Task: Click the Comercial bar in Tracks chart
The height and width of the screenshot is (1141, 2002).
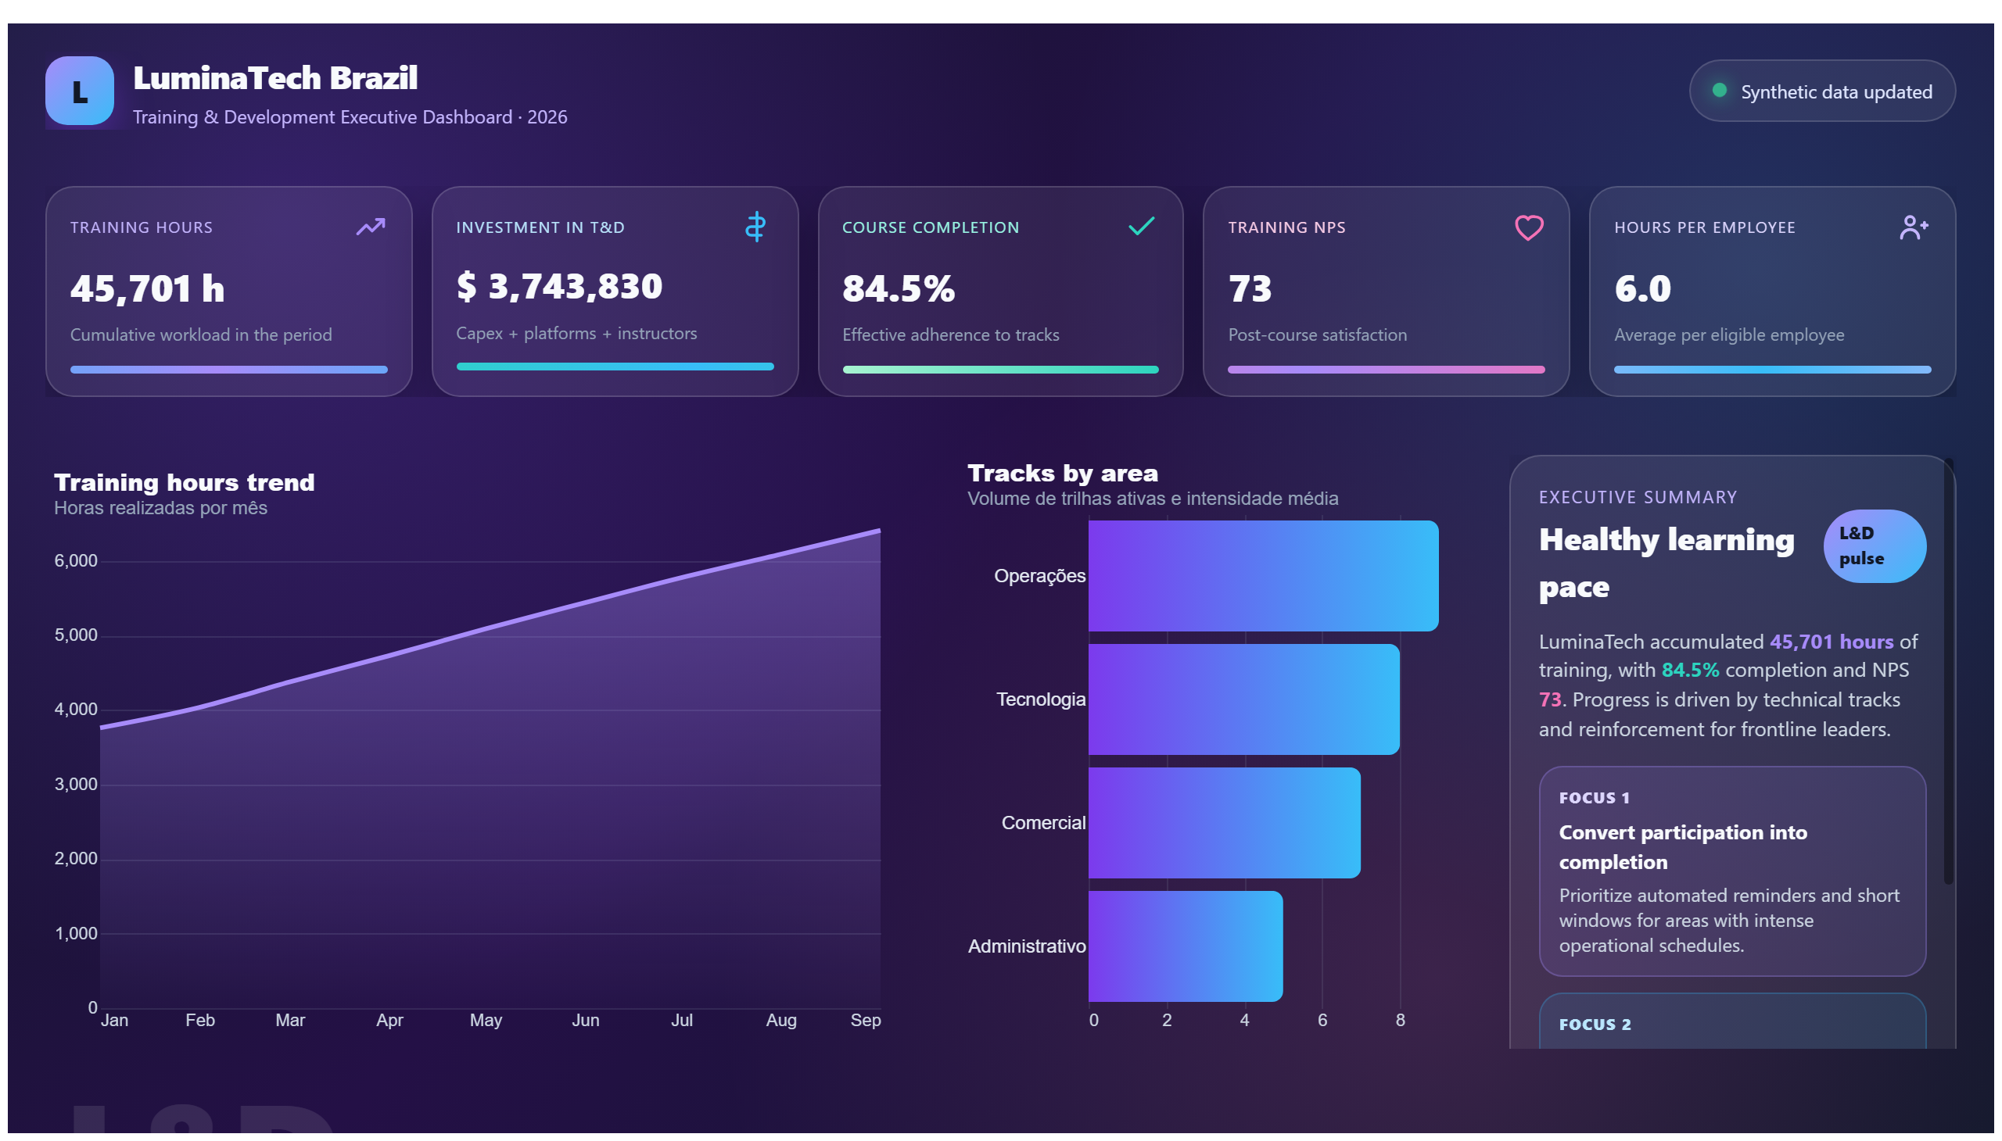Action: 1224,823
